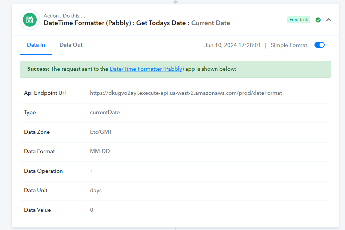Click the green DateTime Formatter calendar icon

pos(30,20)
